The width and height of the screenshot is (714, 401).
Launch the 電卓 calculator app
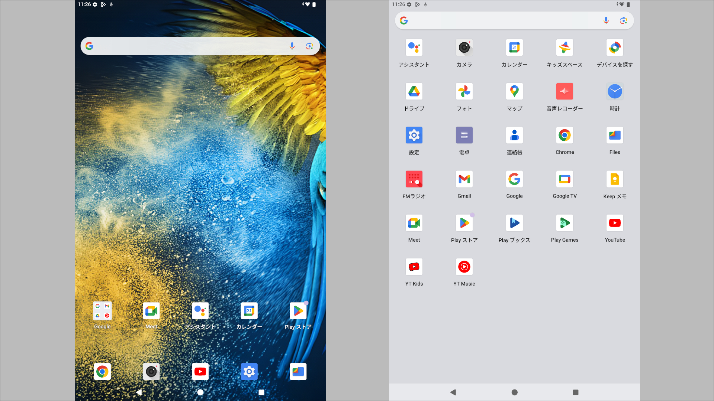(464, 136)
